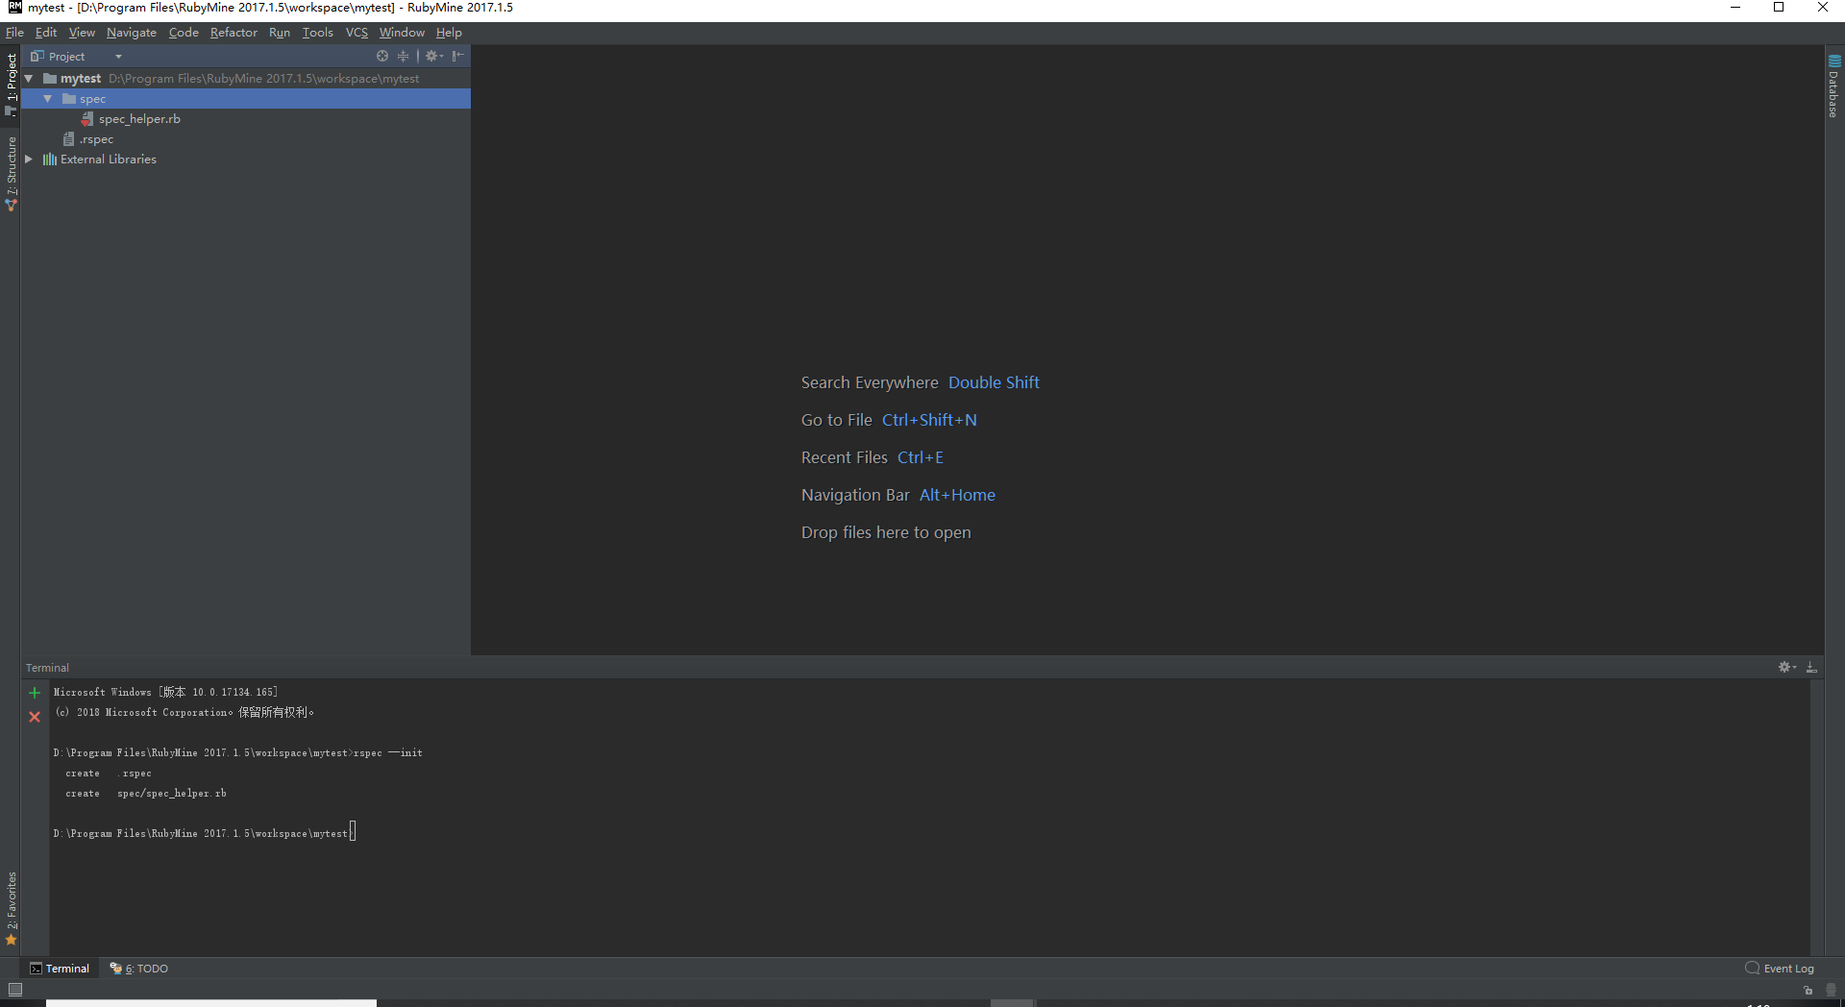The height and width of the screenshot is (1007, 1845).
Task: Select the mytest project root row
Action: click(x=246, y=79)
